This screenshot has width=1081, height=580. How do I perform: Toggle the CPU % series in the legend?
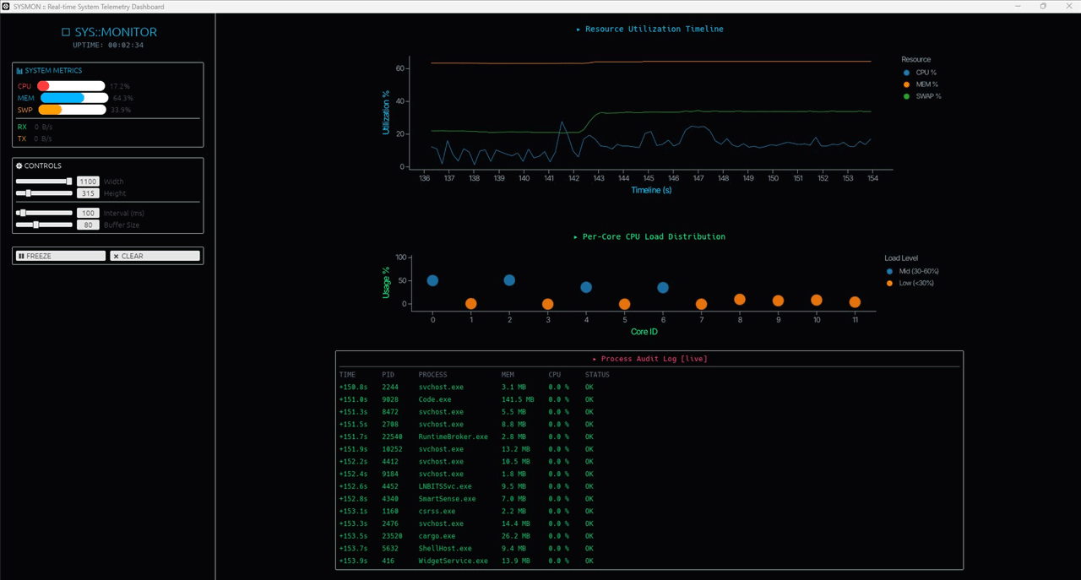pyautogui.click(x=921, y=73)
